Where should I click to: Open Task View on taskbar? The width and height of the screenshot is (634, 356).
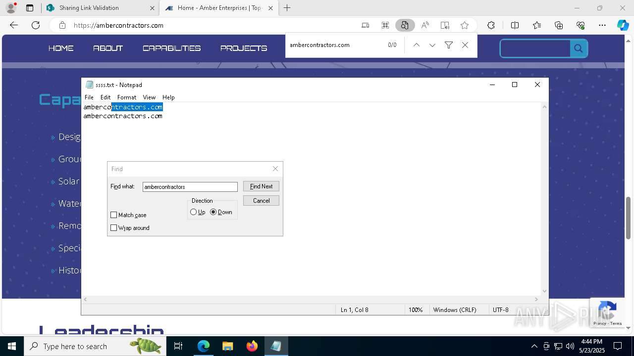[x=179, y=346]
